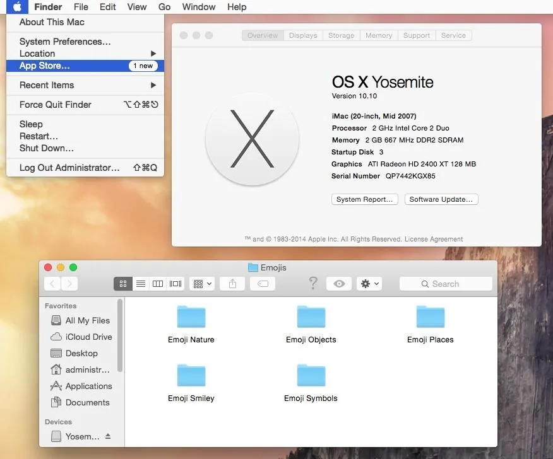Switch to the Memory tab
This screenshot has width=553, height=459.
379,35
